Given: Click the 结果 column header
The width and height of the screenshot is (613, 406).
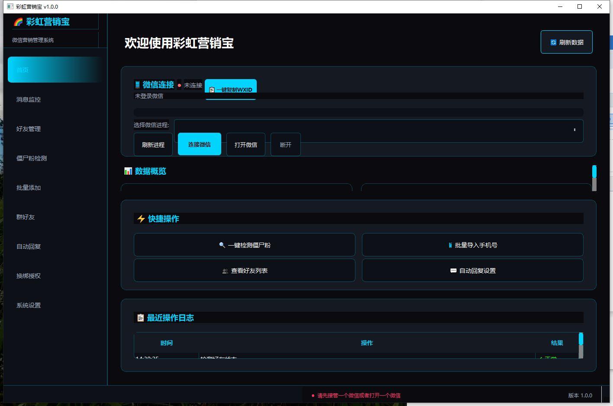Looking at the screenshot, I should coord(557,343).
